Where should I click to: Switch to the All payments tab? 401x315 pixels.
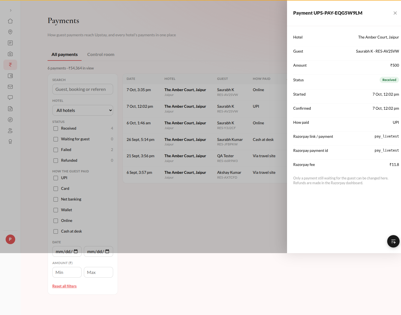(x=64, y=55)
